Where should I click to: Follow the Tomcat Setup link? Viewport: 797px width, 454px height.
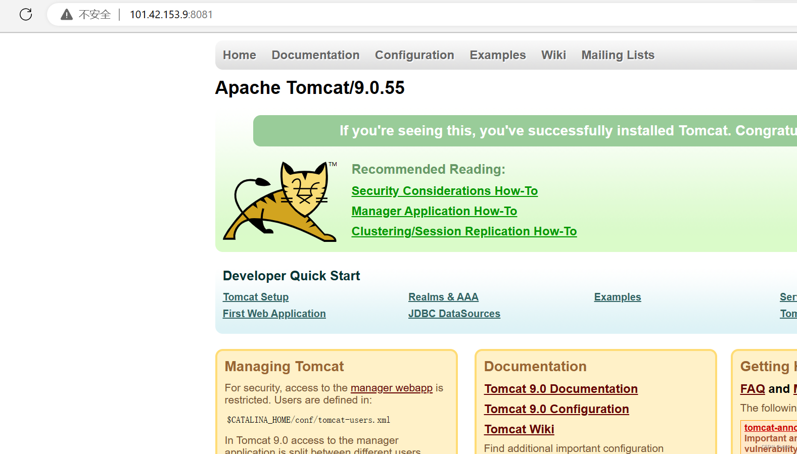click(x=256, y=297)
